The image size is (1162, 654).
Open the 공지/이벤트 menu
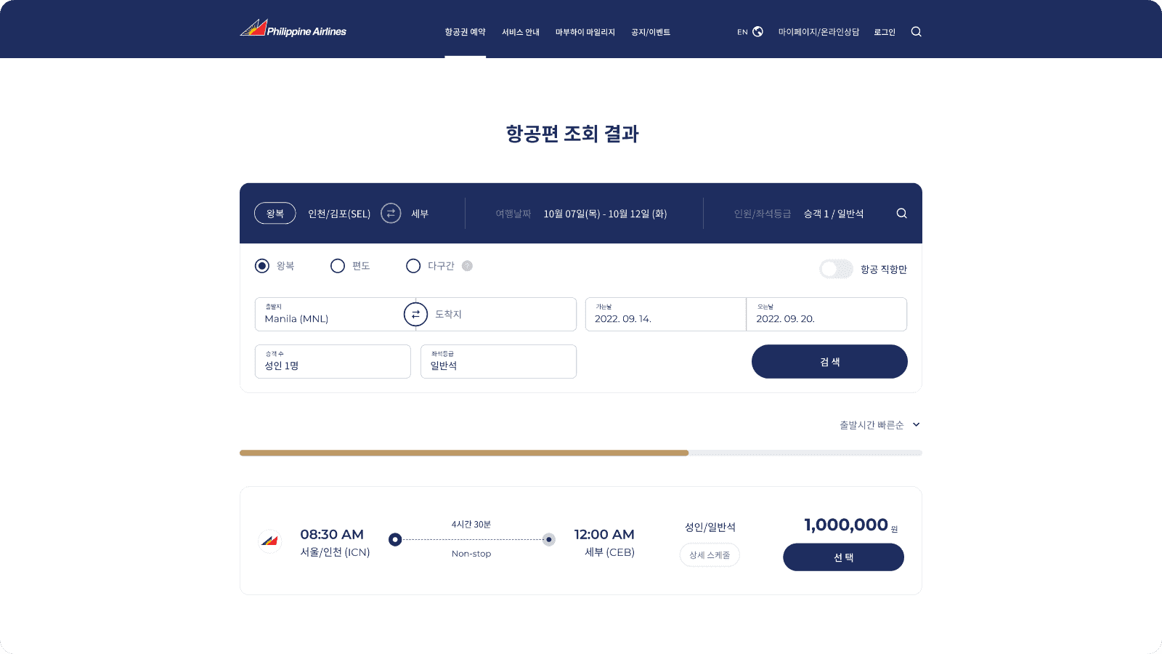pyautogui.click(x=651, y=32)
